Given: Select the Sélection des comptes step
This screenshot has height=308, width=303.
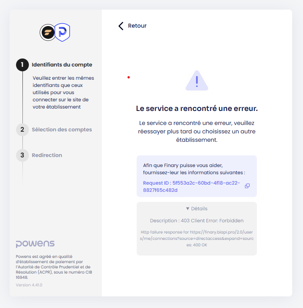Looking at the screenshot, I should (x=62, y=130).
